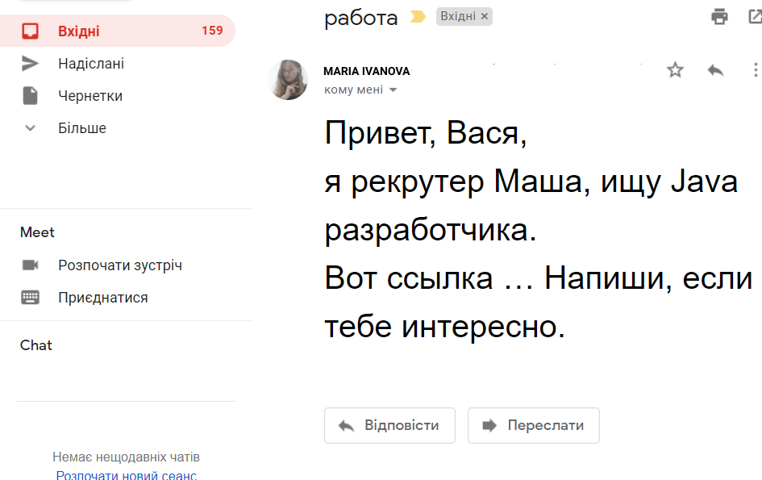Viewport: 762px width, 480px height.
Task: Remove the 'Вхідні' label with x
Action: 484,16
